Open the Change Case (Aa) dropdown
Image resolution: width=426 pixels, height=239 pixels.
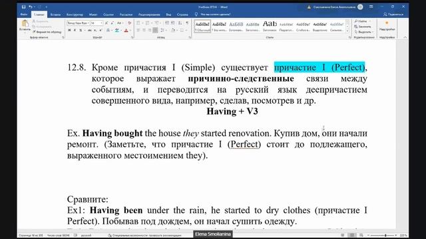point(120,23)
